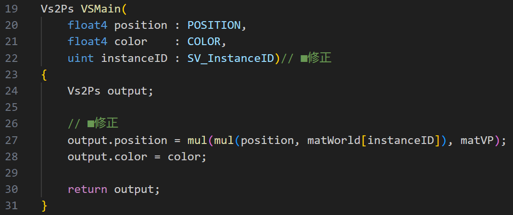
Task: Click the float4 keyword on line 21
Action: 88,41
